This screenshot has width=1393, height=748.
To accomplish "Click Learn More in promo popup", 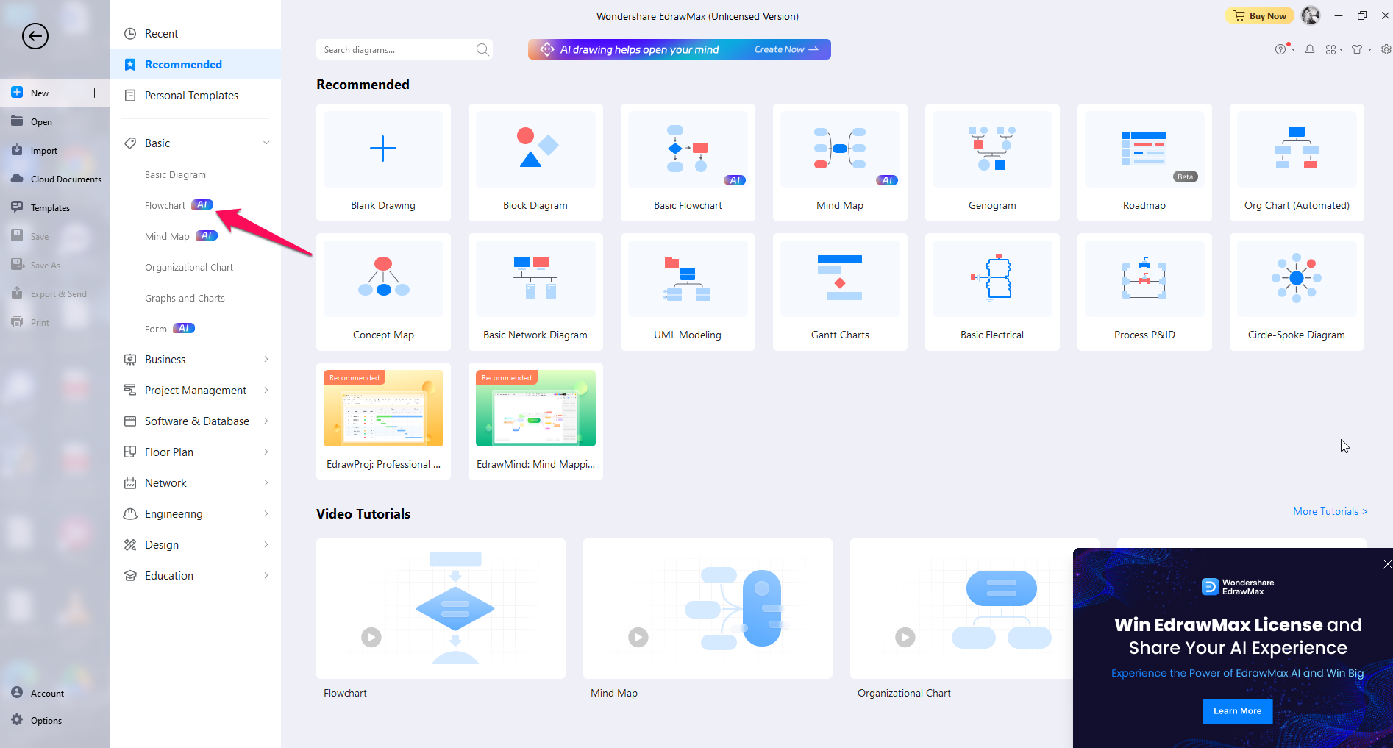I will click(x=1237, y=710).
